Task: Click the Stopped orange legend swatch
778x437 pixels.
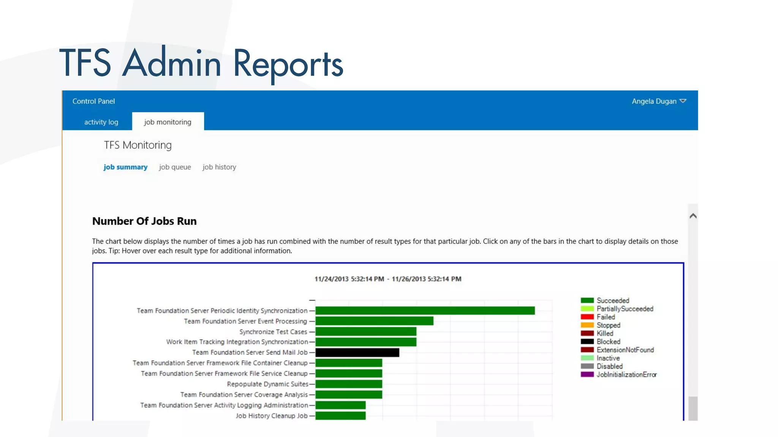Action: [587, 325]
